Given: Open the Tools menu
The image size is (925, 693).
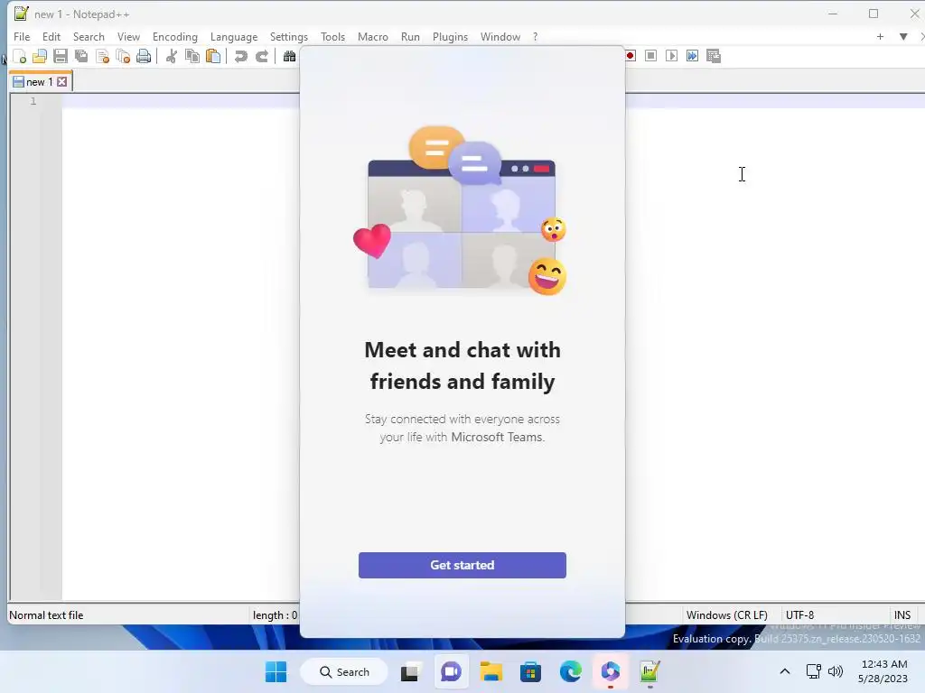Looking at the screenshot, I should click(332, 36).
